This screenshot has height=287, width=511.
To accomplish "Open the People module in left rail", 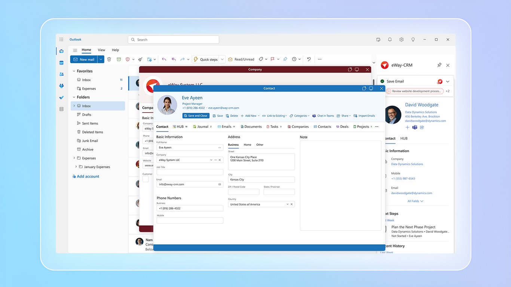I will point(61,74).
